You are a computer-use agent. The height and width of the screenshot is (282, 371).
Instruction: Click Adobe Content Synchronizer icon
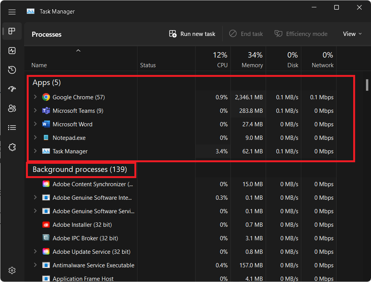point(46,184)
